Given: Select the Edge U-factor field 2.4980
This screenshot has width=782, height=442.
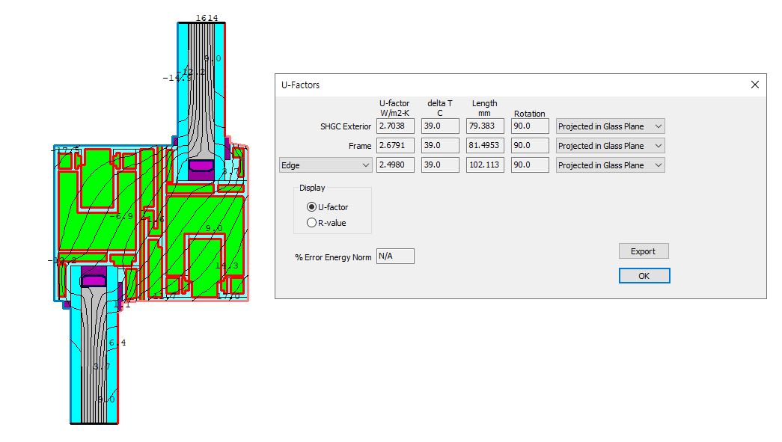Looking at the screenshot, I should (395, 165).
